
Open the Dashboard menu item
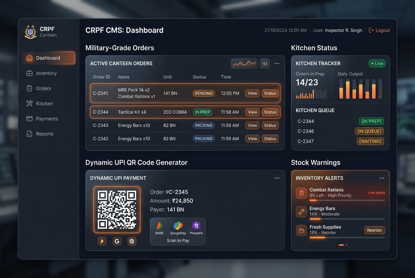tap(49, 58)
